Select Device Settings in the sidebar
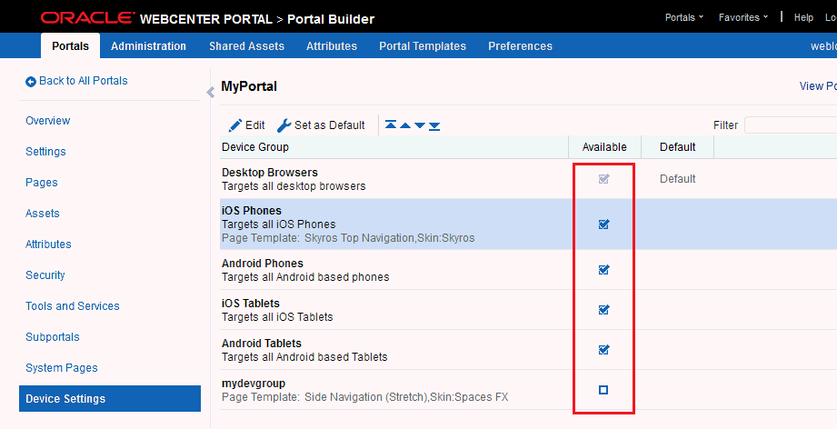 [x=110, y=399]
